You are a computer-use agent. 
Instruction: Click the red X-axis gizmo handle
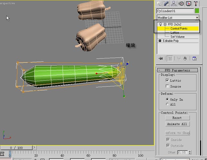pos(96,73)
